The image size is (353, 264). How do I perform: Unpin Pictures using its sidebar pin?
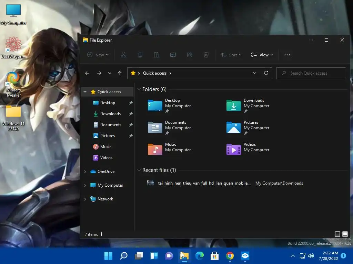(131, 136)
